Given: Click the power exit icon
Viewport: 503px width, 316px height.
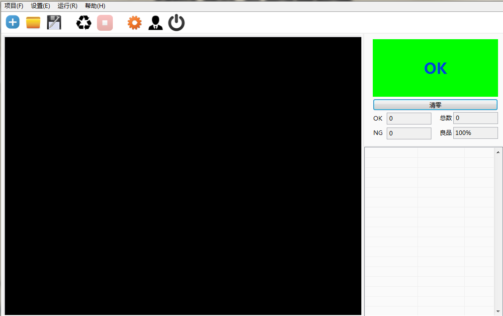Looking at the screenshot, I should (x=176, y=23).
